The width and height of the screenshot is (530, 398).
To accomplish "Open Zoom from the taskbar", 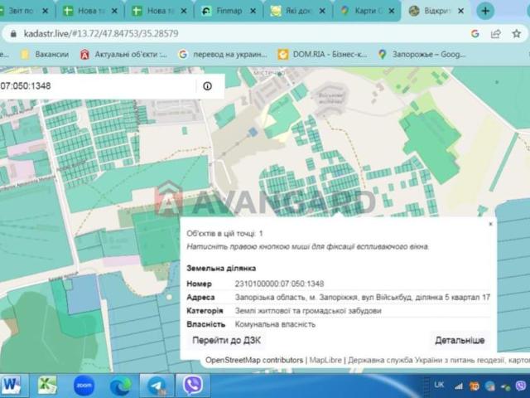I will [84, 386].
